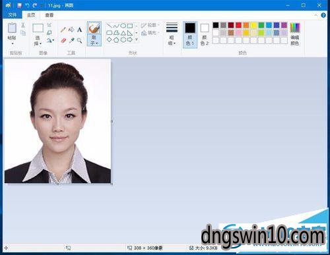Click the image dimensions 308 × 360 text
The height and width of the screenshot is (255, 330).
148,248
